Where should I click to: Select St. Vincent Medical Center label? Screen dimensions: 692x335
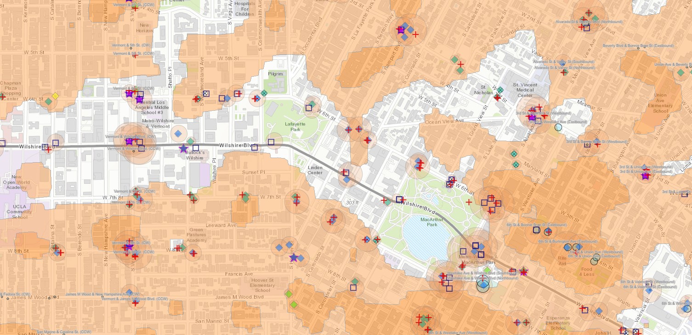click(x=525, y=90)
